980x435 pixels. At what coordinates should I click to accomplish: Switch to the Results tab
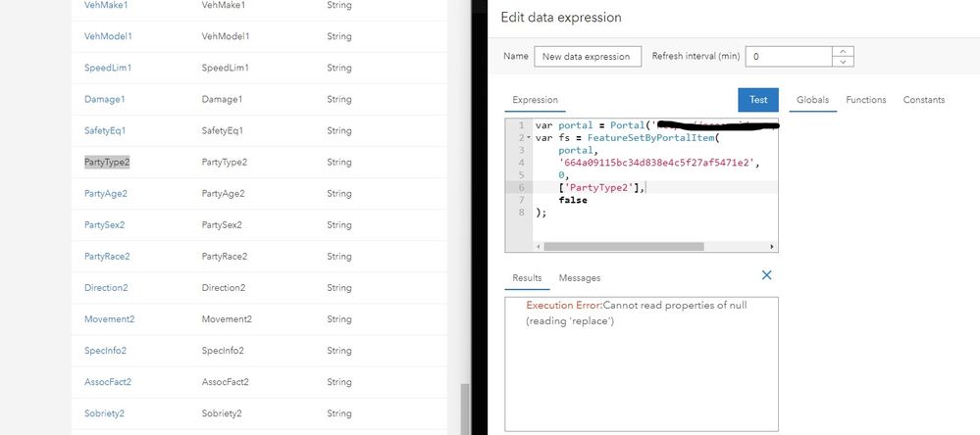point(527,278)
